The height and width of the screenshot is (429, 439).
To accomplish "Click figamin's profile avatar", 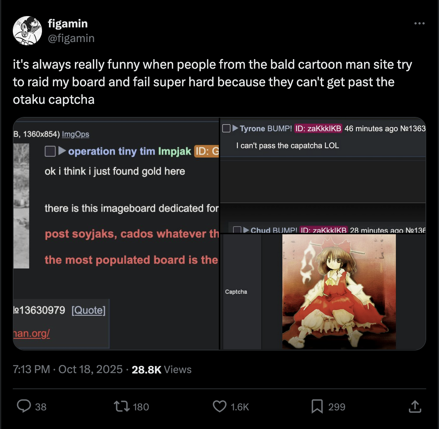I will (27, 31).
